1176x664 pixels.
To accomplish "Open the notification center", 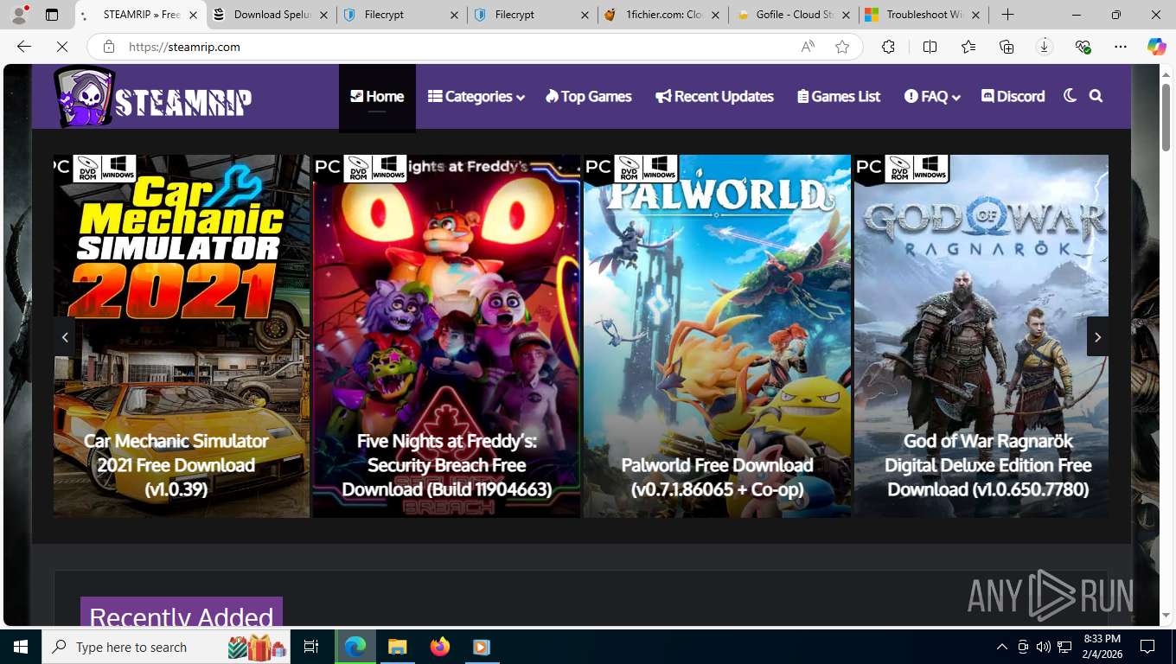I will click(x=1147, y=647).
